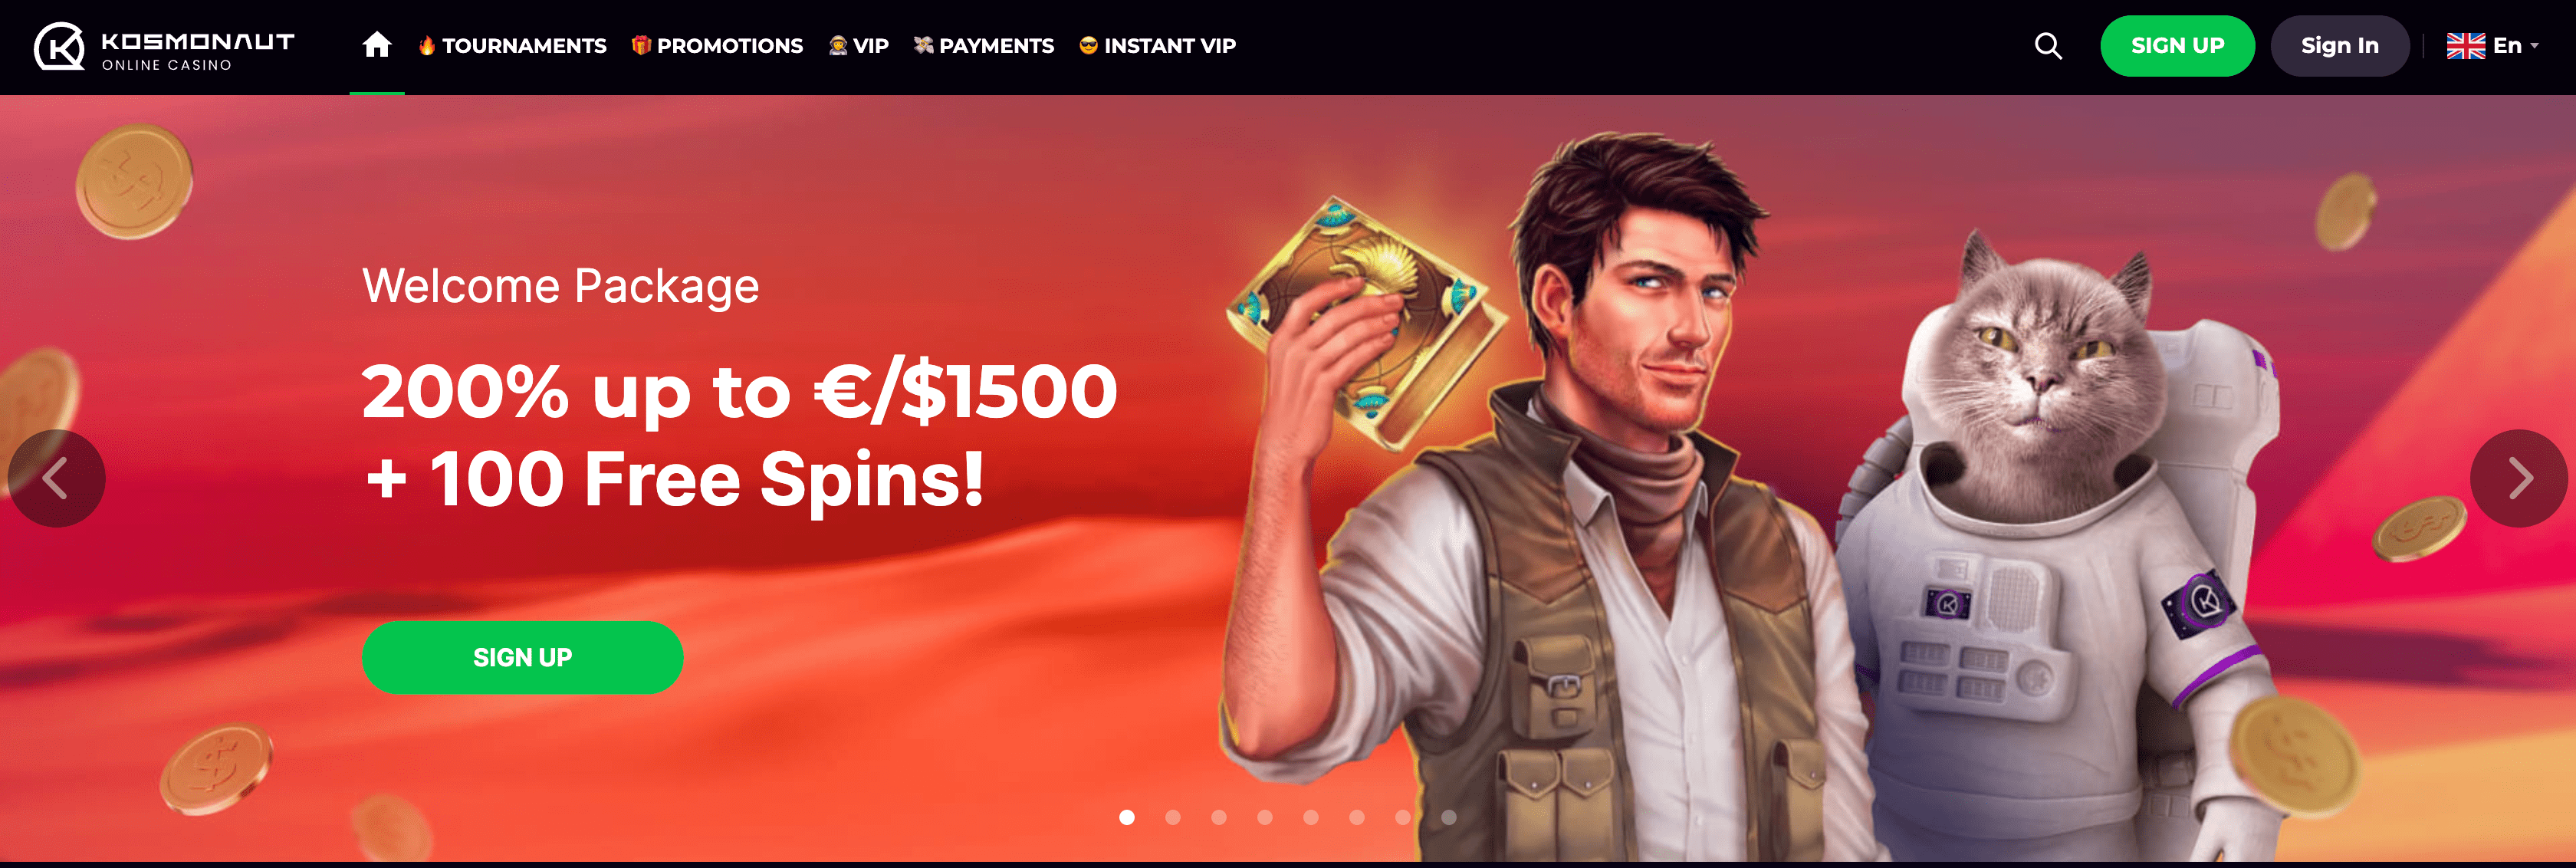2576x868 pixels.
Task: Open the search magnifier icon
Action: 2048,46
